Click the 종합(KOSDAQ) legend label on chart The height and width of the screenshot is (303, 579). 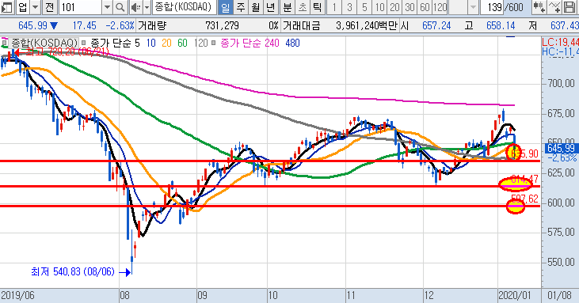click(44, 44)
